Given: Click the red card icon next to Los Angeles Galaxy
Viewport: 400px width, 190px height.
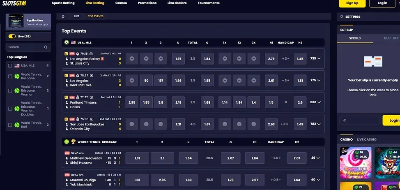Looking at the screenshot, I should point(102,59).
